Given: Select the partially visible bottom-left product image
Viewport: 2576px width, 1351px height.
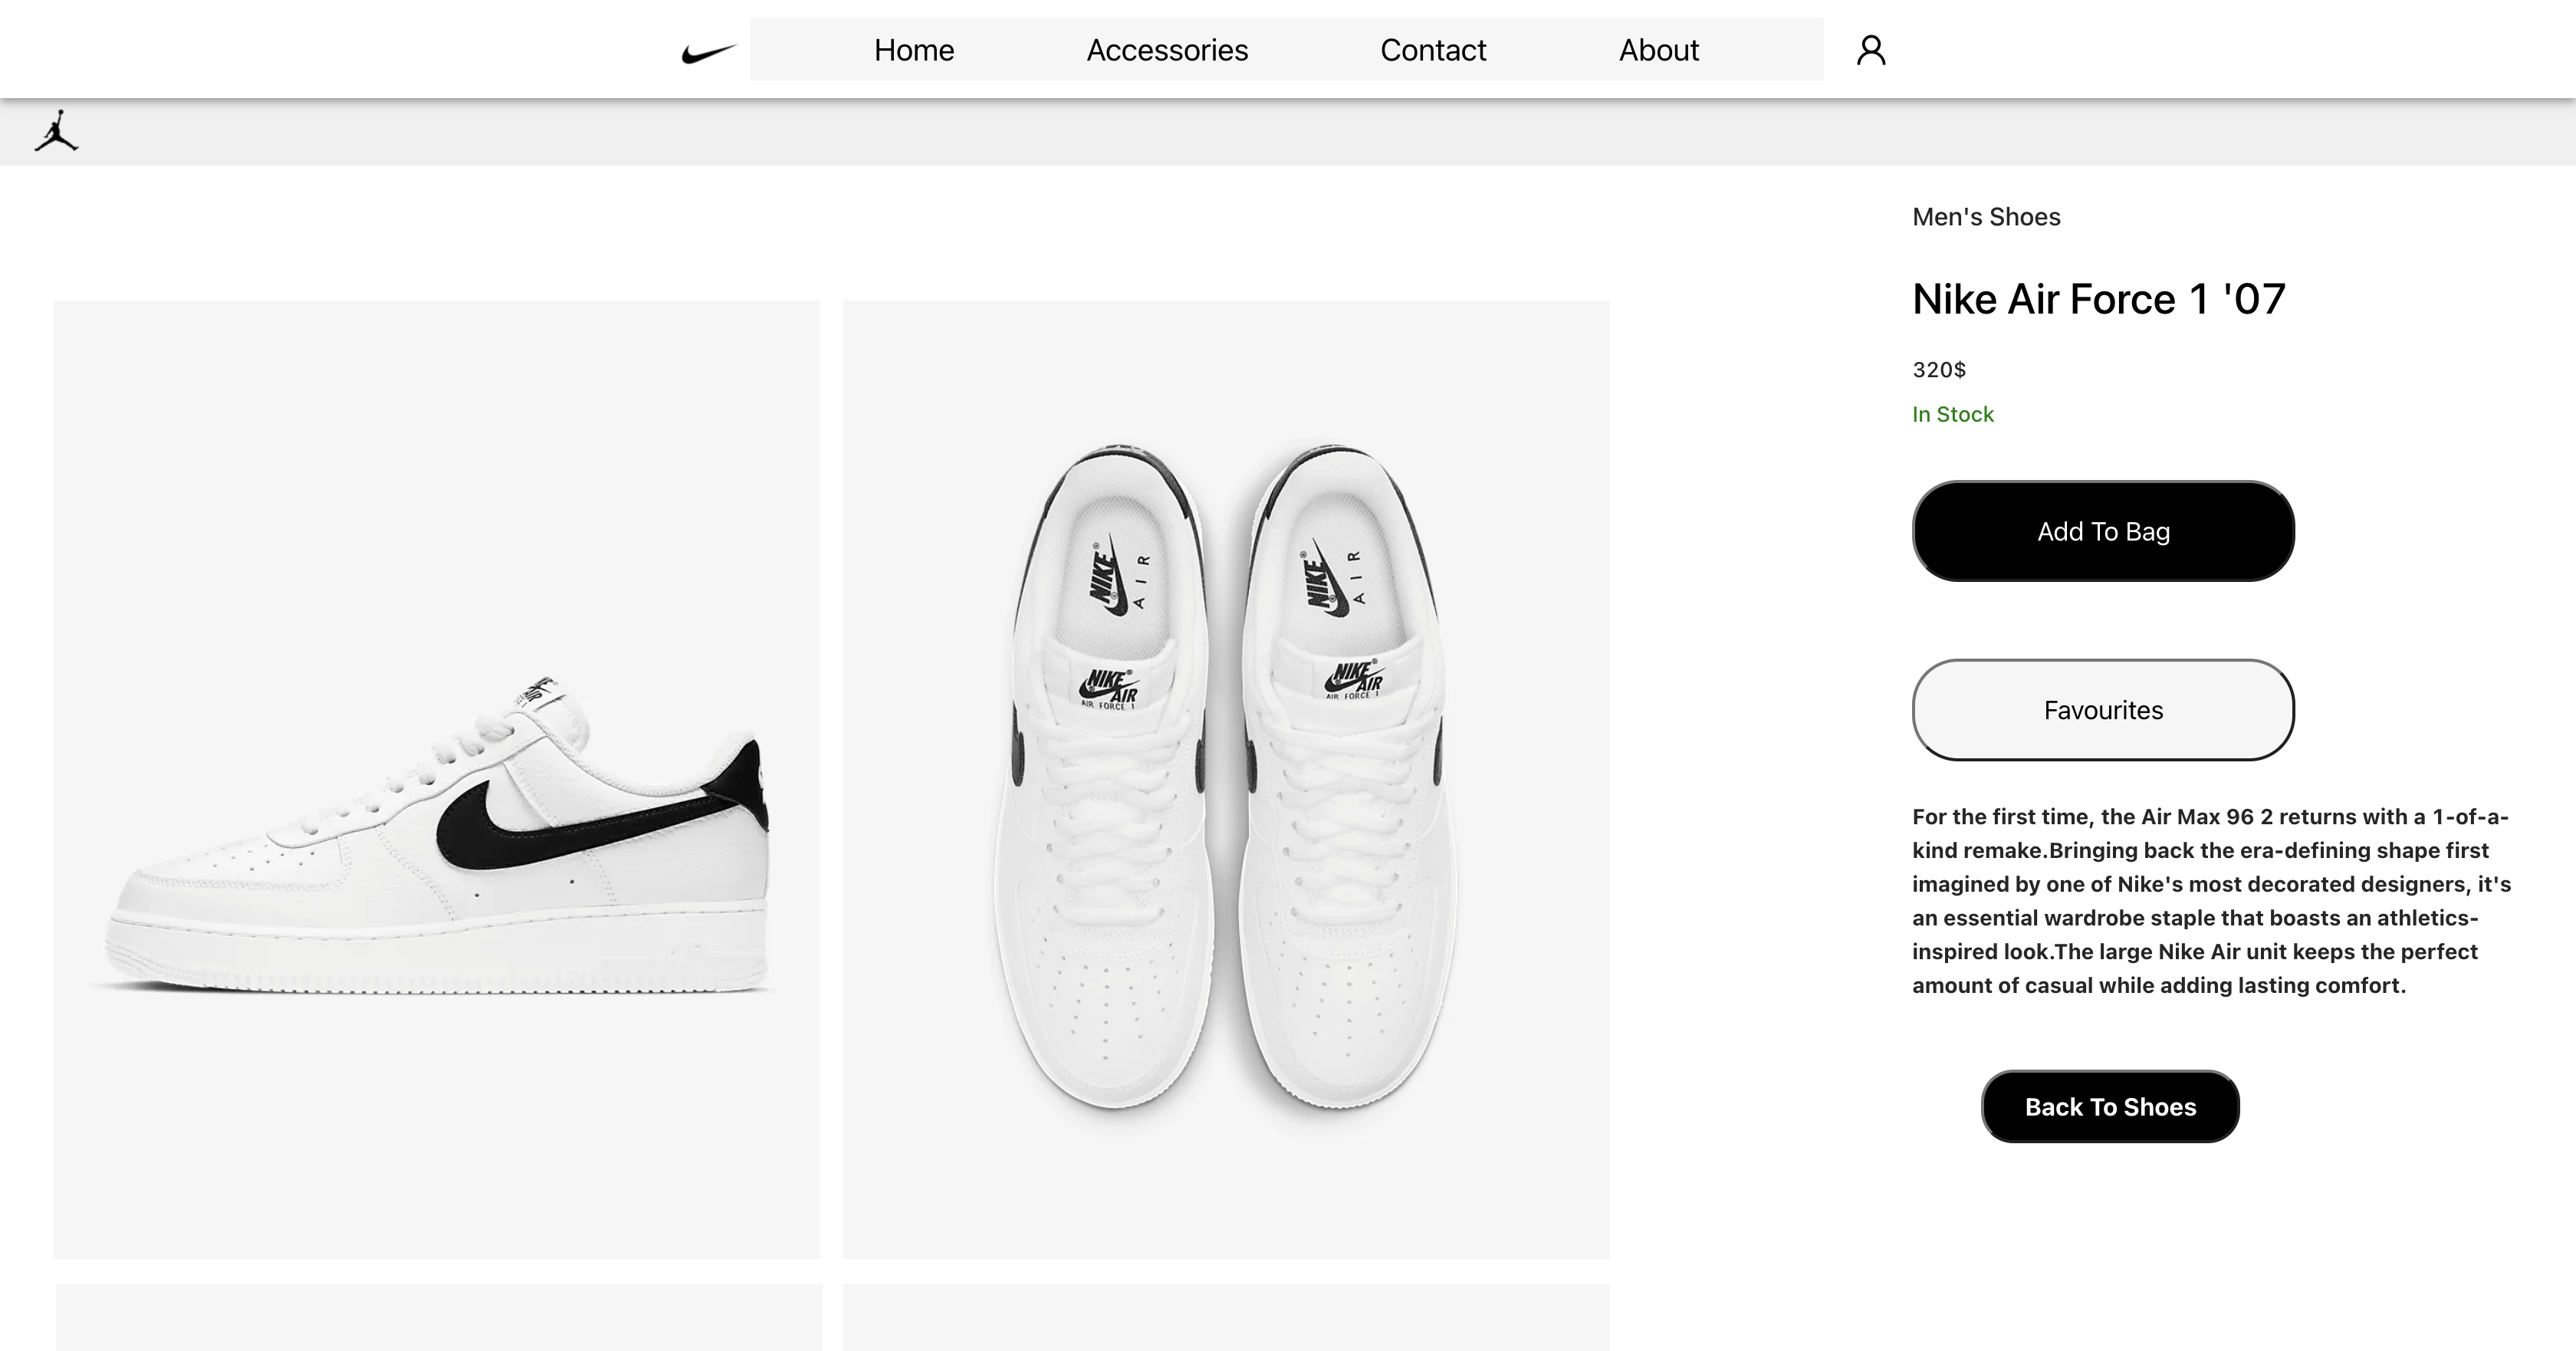Looking at the screenshot, I should click(x=439, y=1317).
